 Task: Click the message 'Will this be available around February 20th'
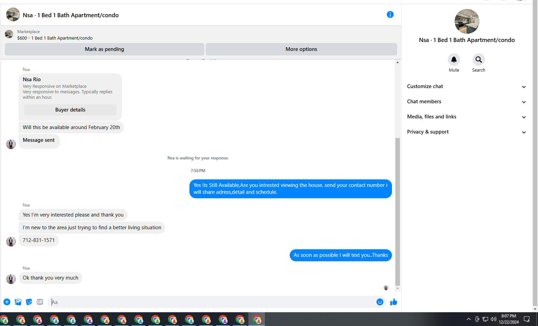71,127
